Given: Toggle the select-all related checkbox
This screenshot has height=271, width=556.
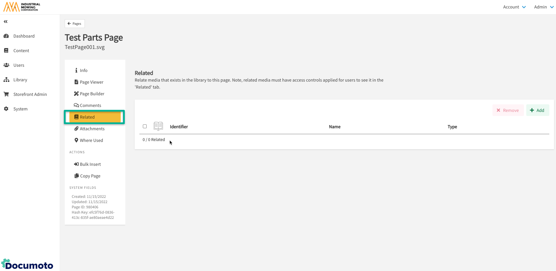Looking at the screenshot, I should coord(145,126).
